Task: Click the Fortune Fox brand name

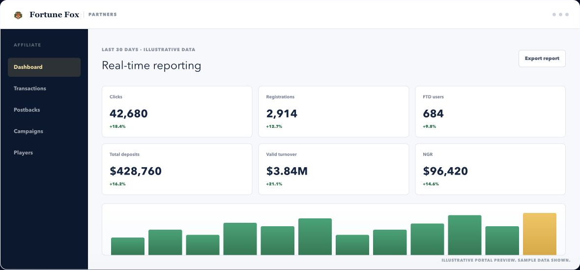Action: 54,15
